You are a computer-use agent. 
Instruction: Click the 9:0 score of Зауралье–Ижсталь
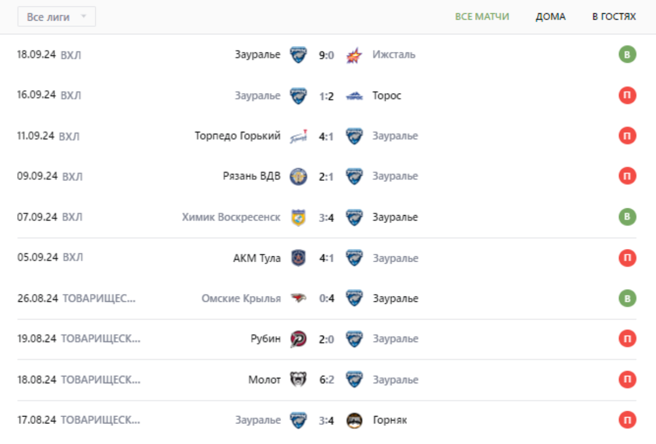[x=326, y=55]
